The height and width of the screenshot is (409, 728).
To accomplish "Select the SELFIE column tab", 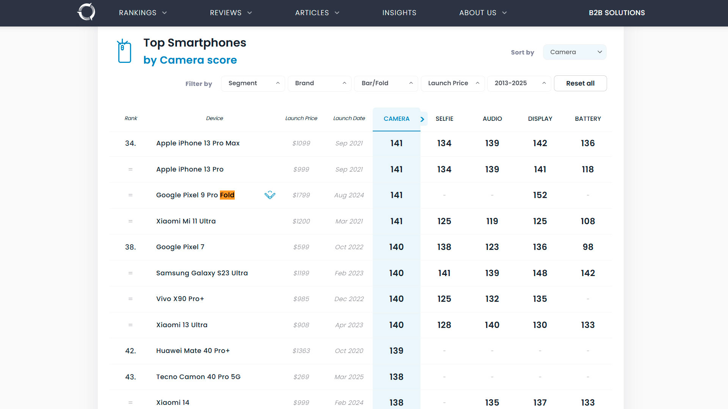I will [x=444, y=119].
